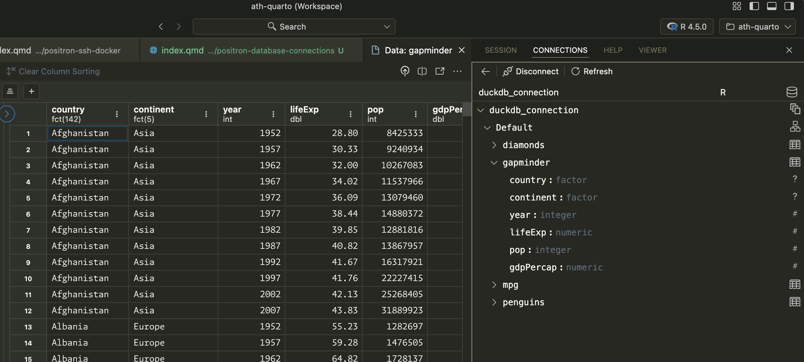Click schema icon on Default row

pyautogui.click(x=795, y=126)
